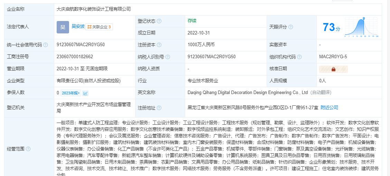Click help icon beside 经营范围
This screenshot has width=390, height=176.
[28, 149]
